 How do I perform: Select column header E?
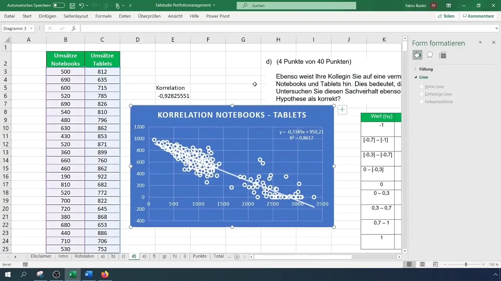[x=173, y=39]
